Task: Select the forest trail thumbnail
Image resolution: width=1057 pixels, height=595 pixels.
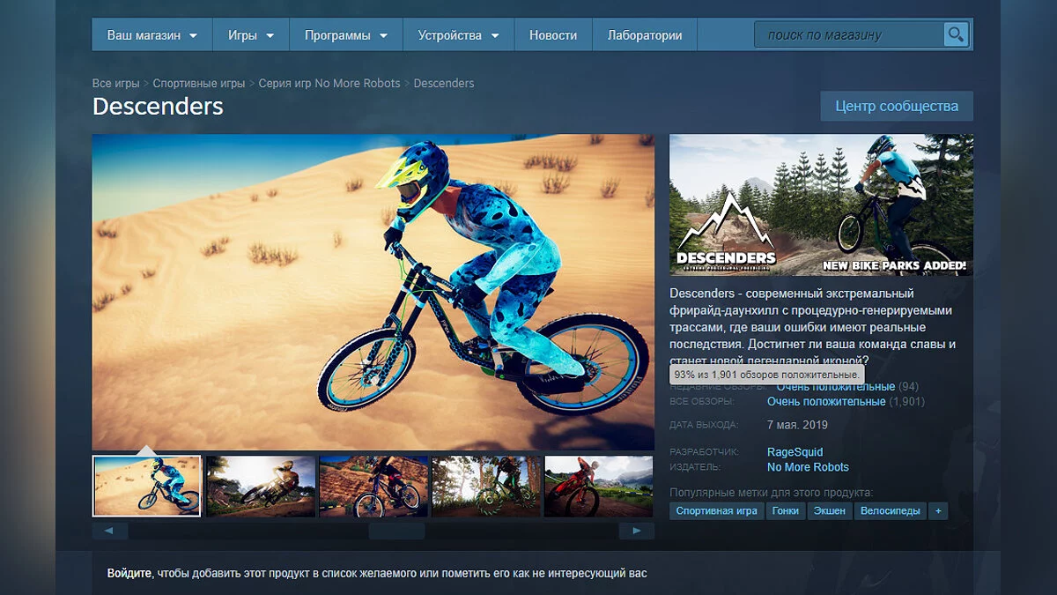Action: click(x=486, y=486)
